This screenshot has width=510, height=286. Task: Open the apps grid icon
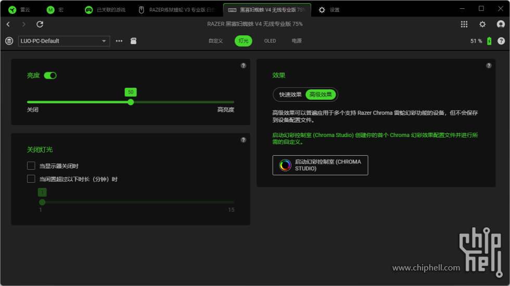pos(464,24)
